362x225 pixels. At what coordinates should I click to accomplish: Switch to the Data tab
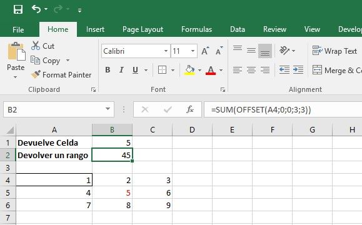pos(238,29)
